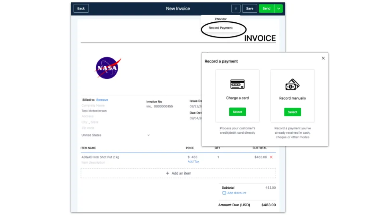This screenshot has width=383, height=215.
Task: Send the invoice
Action: tap(267, 8)
